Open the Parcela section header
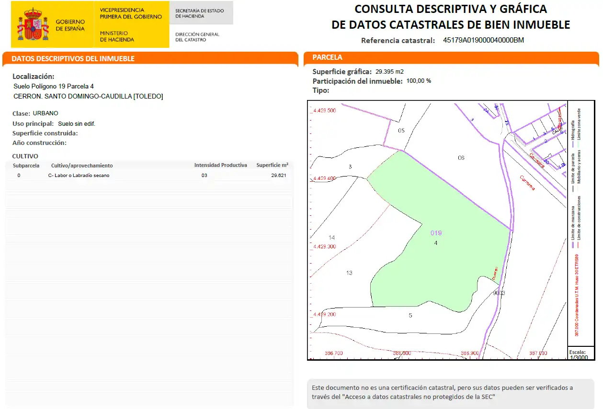603x409 pixels. pyautogui.click(x=451, y=57)
